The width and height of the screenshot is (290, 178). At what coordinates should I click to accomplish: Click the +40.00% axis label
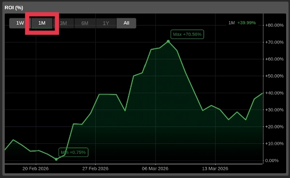[x=274, y=93]
